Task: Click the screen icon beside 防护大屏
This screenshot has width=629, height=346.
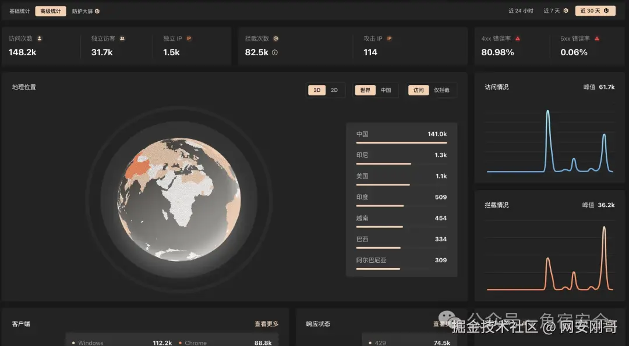Action: 97,10
